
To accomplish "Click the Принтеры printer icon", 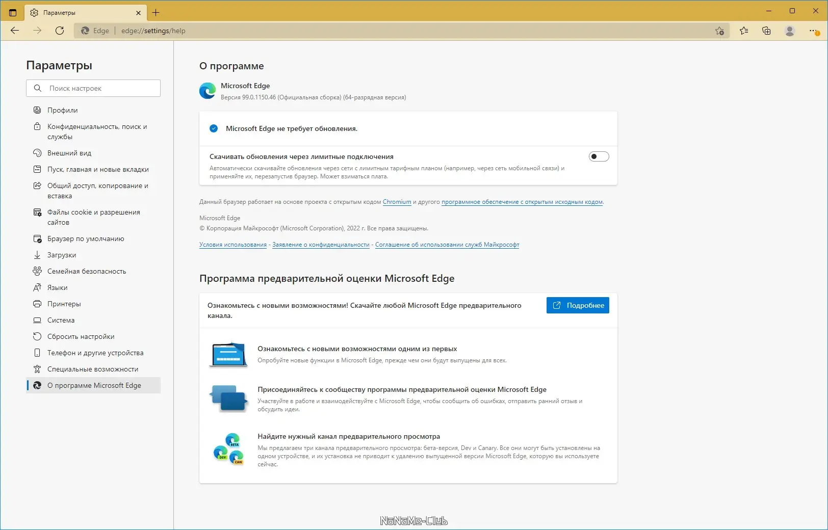I will coord(37,304).
